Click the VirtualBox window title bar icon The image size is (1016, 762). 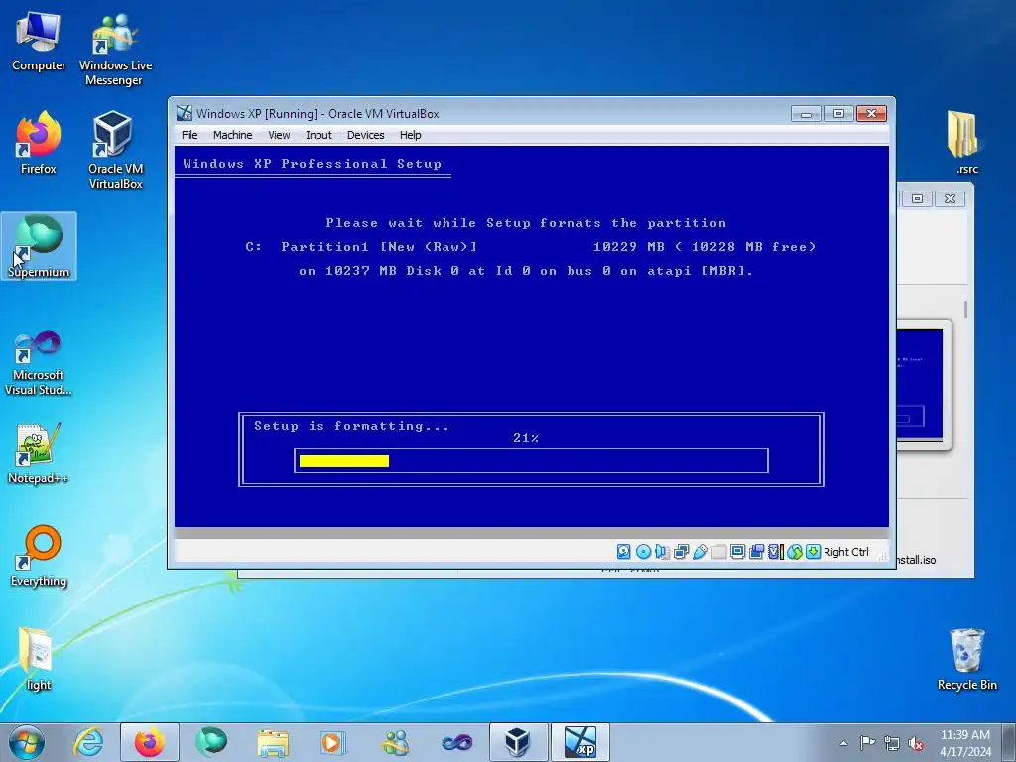[185, 113]
